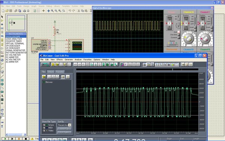Pause the ISIS simulation
The image size is (225, 141).
19,139
